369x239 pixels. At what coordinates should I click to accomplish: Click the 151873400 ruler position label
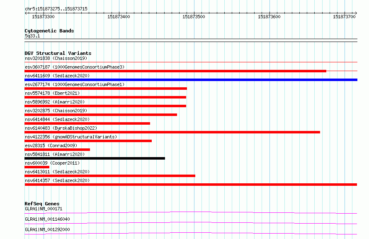119,17
